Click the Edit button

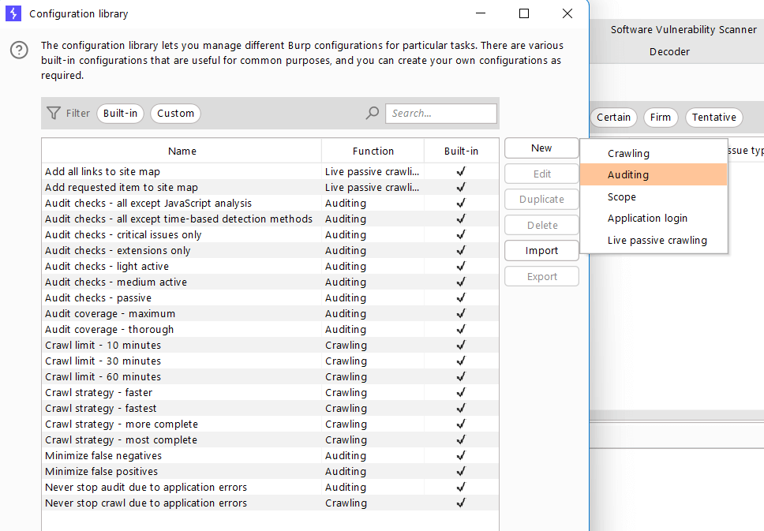[x=541, y=174]
